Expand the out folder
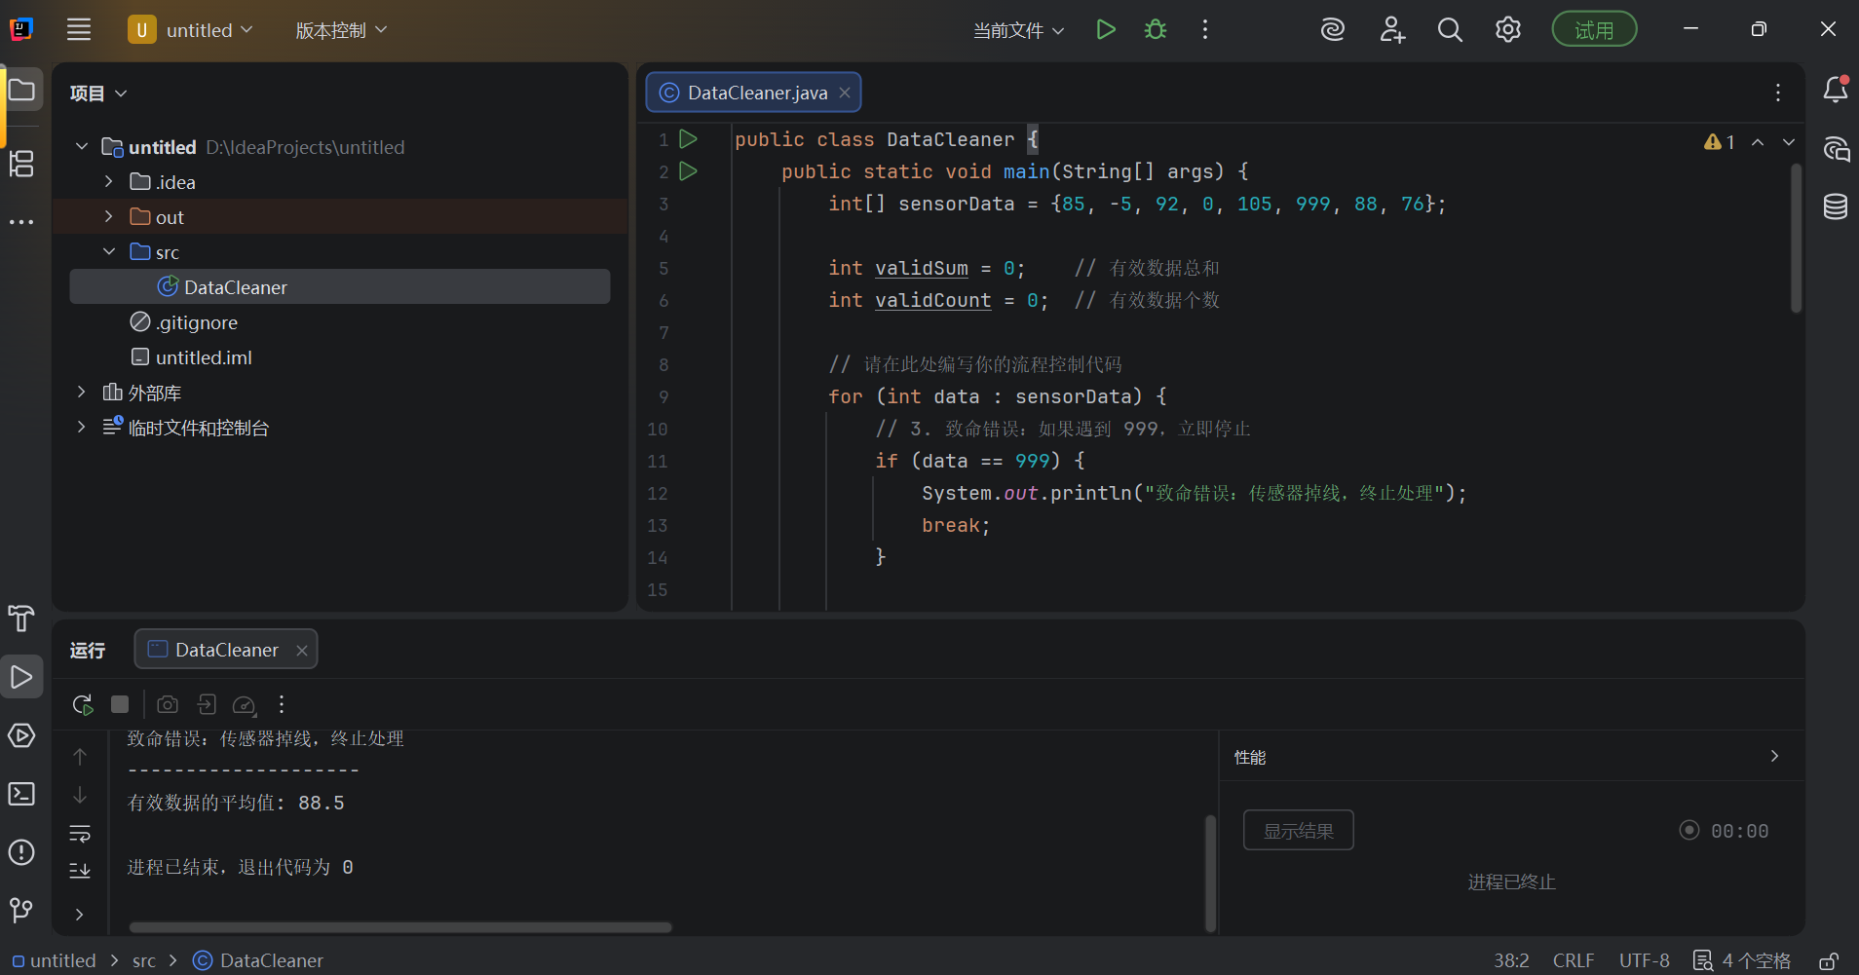This screenshot has height=975, width=1859. coord(109,217)
